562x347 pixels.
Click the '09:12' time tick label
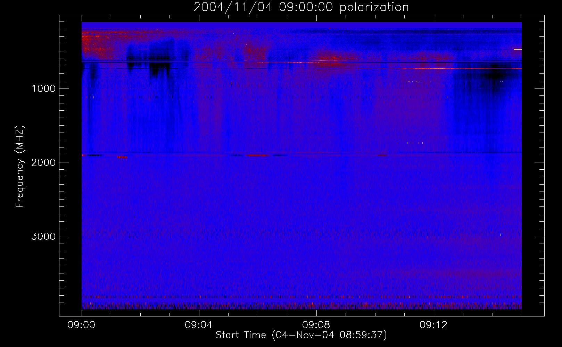coord(434,325)
